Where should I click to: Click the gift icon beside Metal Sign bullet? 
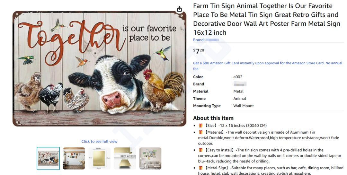pyautogui.click(x=200, y=168)
